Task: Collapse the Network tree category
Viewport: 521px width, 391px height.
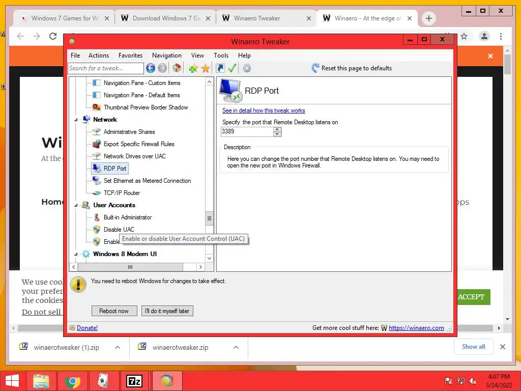Action: click(76, 120)
